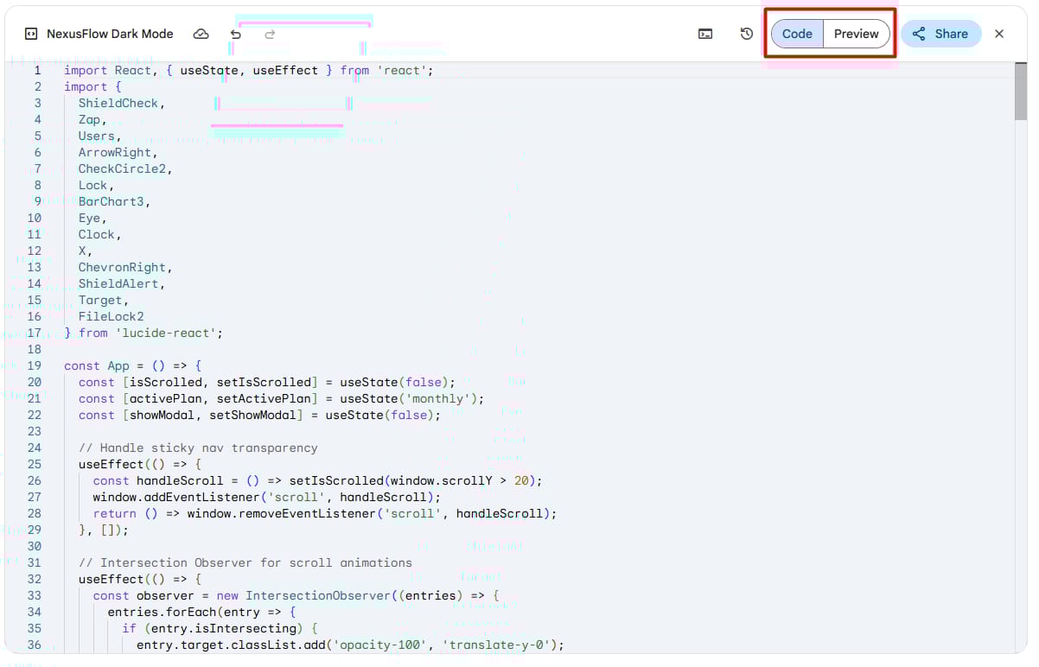
Task: Click line number 19 in the gutter
Action: 35,365
